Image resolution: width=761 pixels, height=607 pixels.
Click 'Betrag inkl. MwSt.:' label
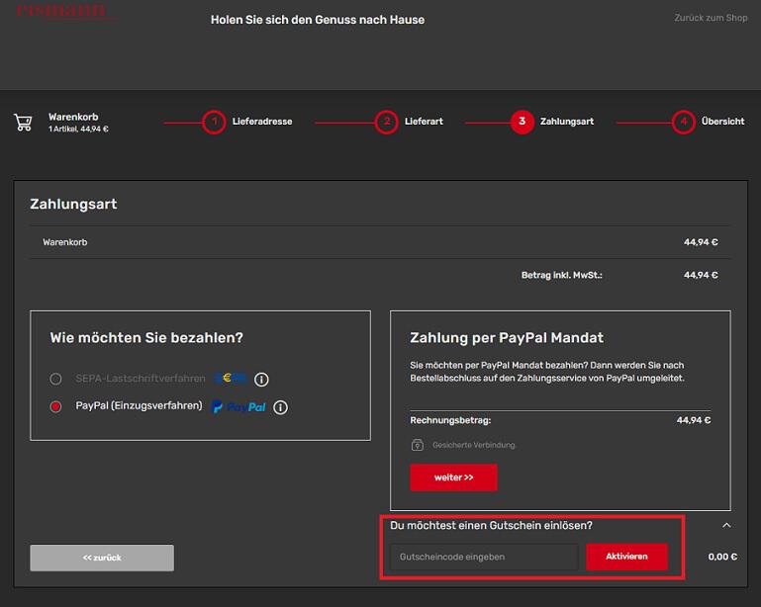click(x=561, y=275)
